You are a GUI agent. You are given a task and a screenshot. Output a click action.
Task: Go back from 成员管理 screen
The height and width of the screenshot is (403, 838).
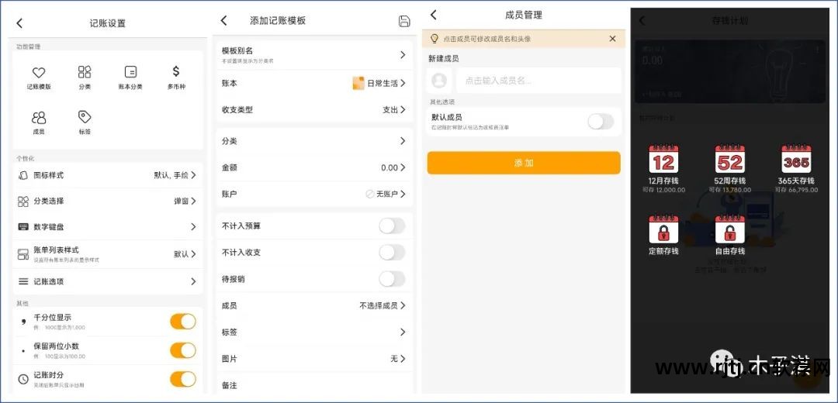(434, 15)
